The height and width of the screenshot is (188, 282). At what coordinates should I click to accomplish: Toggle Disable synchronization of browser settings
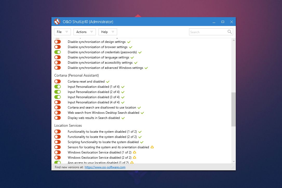[x=58, y=47]
